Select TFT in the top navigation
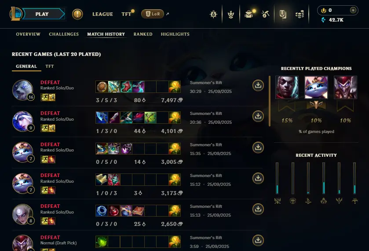This screenshot has height=251, width=369. pyautogui.click(x=126, y=14)
